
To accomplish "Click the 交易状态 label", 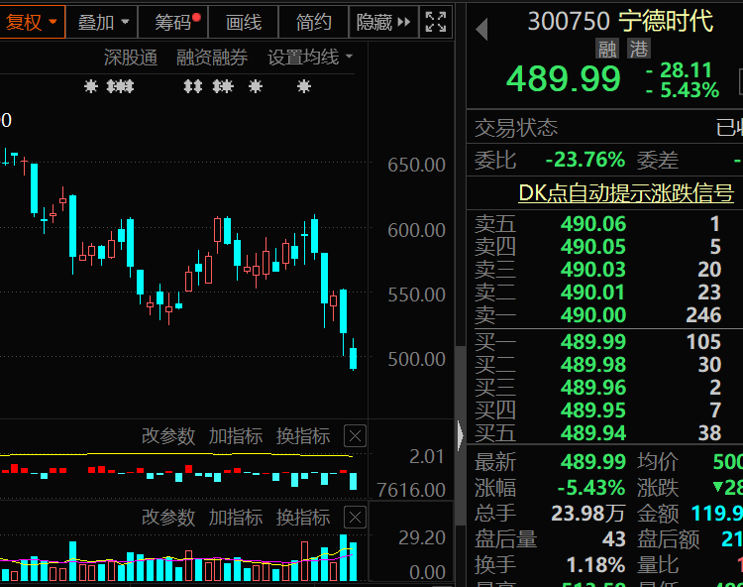I will [x=516, y=128].
